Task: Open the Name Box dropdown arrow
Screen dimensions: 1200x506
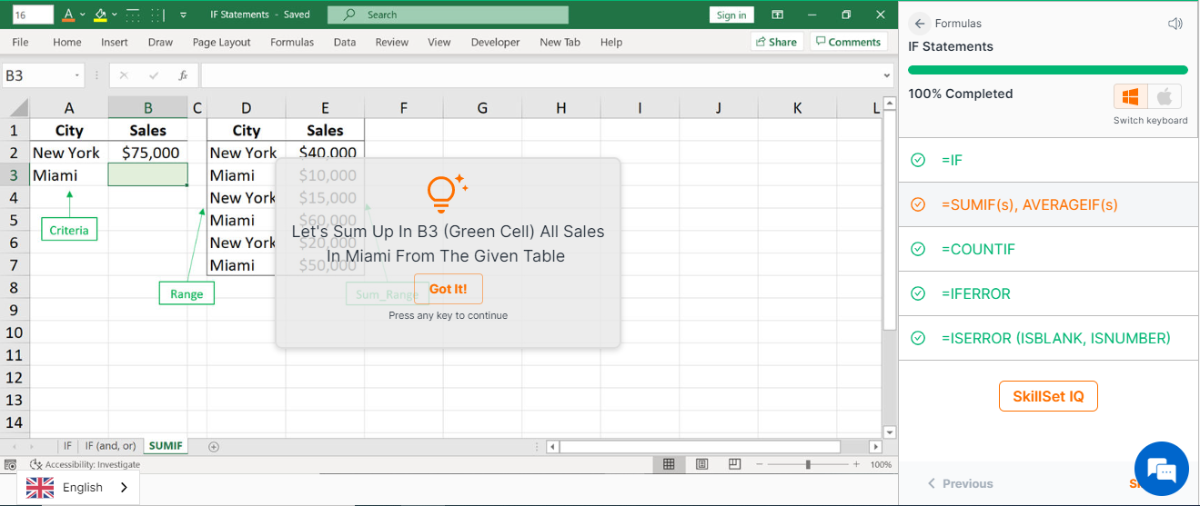Action: 78,75
